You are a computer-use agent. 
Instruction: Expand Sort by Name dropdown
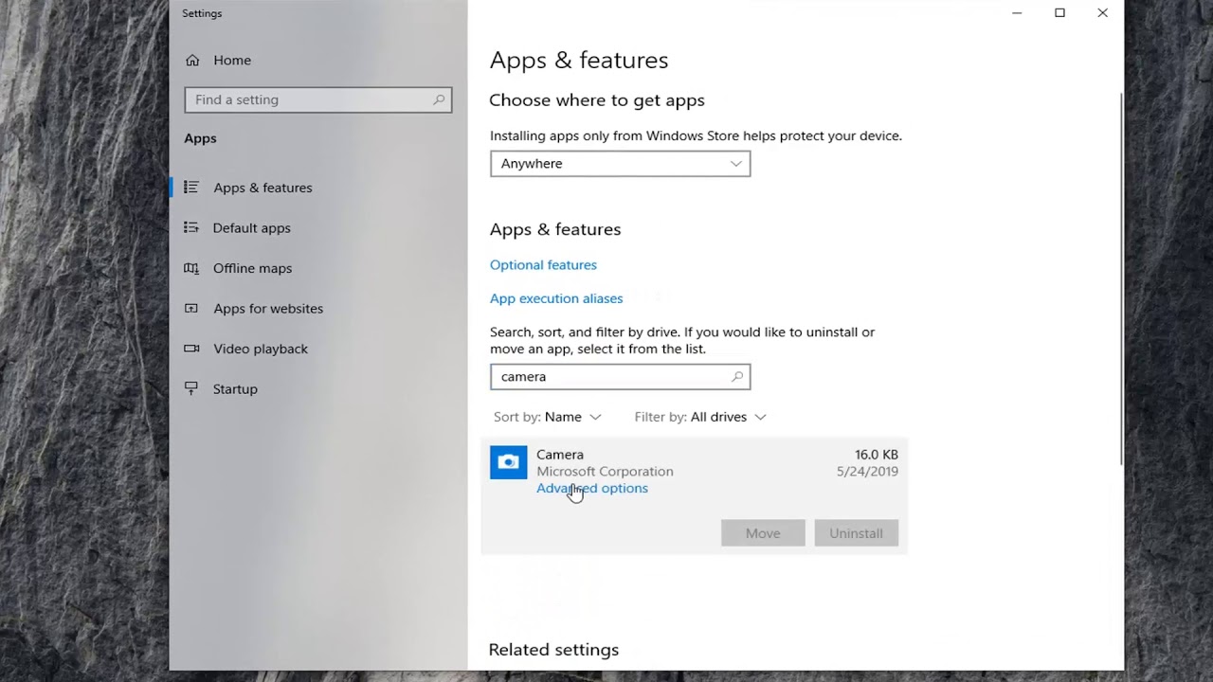(548, 417)
